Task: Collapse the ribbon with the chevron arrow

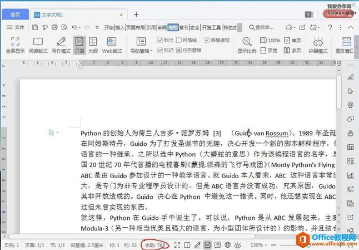Action: (351, 27)
